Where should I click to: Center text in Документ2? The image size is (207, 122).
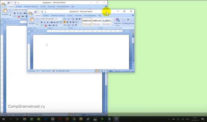click(x=67, y=22)
